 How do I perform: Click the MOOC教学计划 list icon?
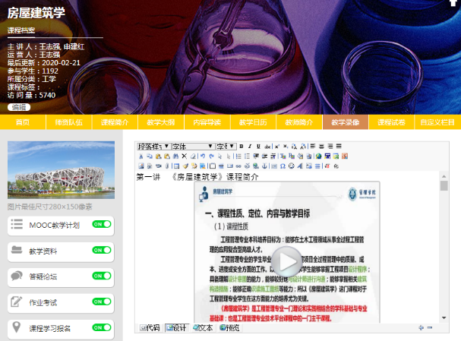pos(17,225)
